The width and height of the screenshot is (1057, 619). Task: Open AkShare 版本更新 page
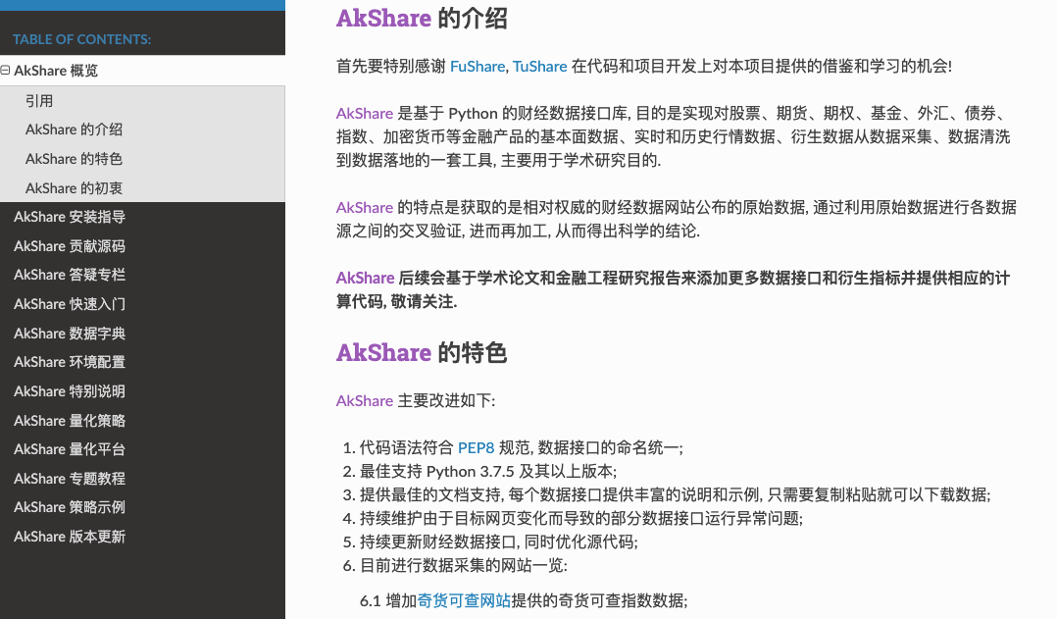coord(70,537)
